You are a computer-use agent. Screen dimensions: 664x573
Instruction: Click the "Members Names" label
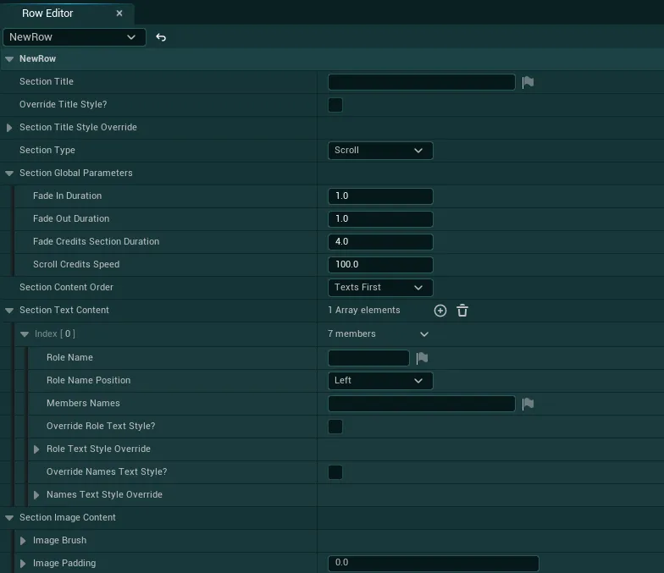[x=83, y=403]
